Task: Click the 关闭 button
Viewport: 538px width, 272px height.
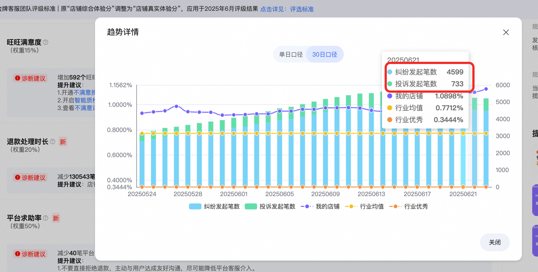Action: (x=495, y=242)
